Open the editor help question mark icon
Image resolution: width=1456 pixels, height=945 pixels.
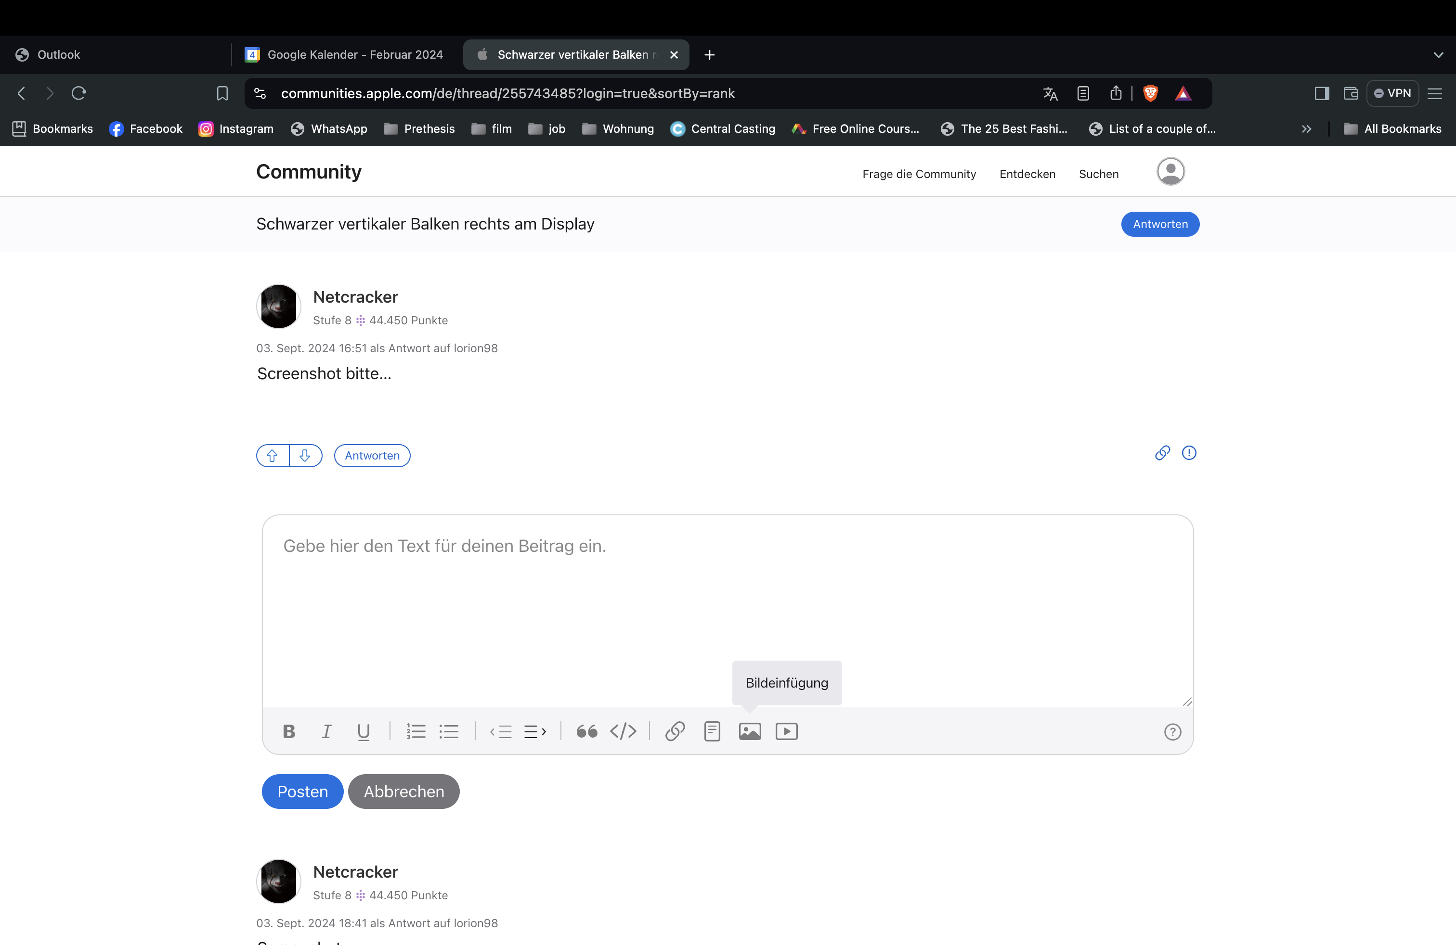coord(1172,732)
